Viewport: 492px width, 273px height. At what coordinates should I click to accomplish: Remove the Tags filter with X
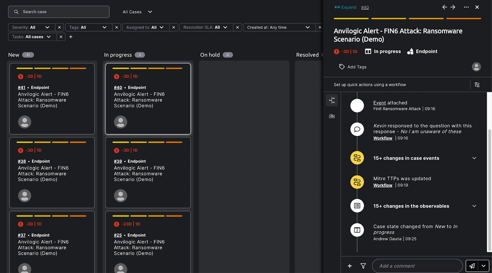coord(117,27)
